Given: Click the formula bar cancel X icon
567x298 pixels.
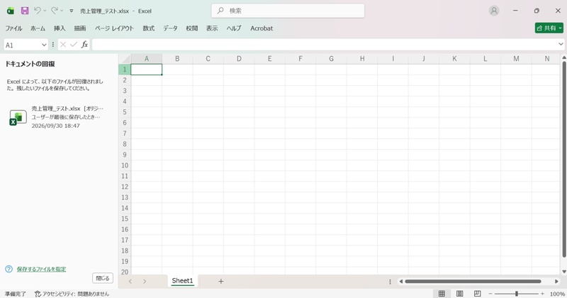Looking at the screenshot, I should point(63,45).
